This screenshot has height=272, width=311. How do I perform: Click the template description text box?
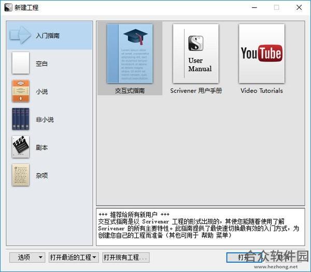(x=200, y=226)
